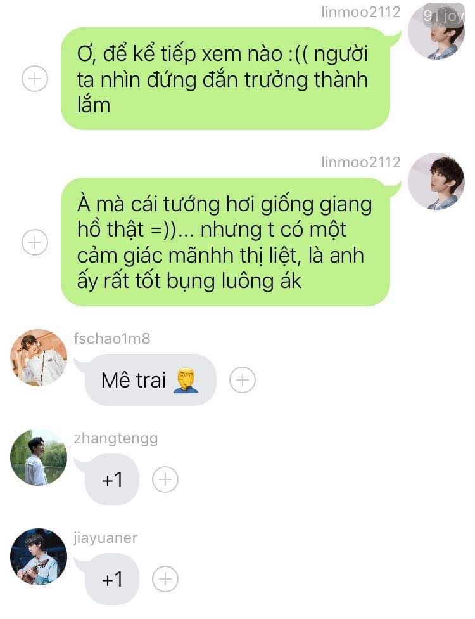Tap plus icon beside 'Ơ, để kể tiếp' message

tap(35, 78)
